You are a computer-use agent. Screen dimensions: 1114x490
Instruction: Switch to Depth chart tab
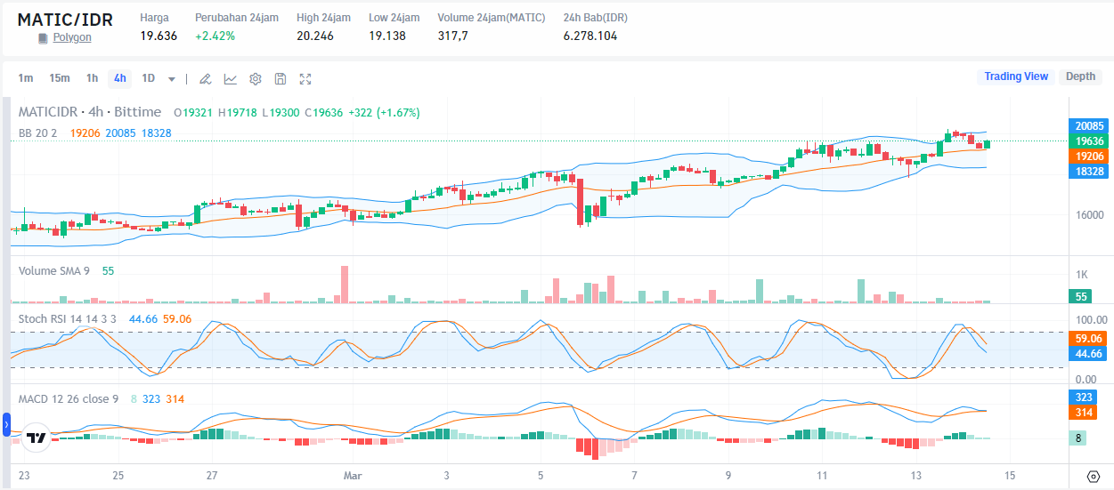pos(1081,76)
